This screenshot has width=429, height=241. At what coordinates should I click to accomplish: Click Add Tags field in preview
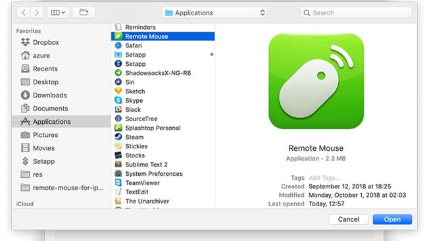click(324, 178)
